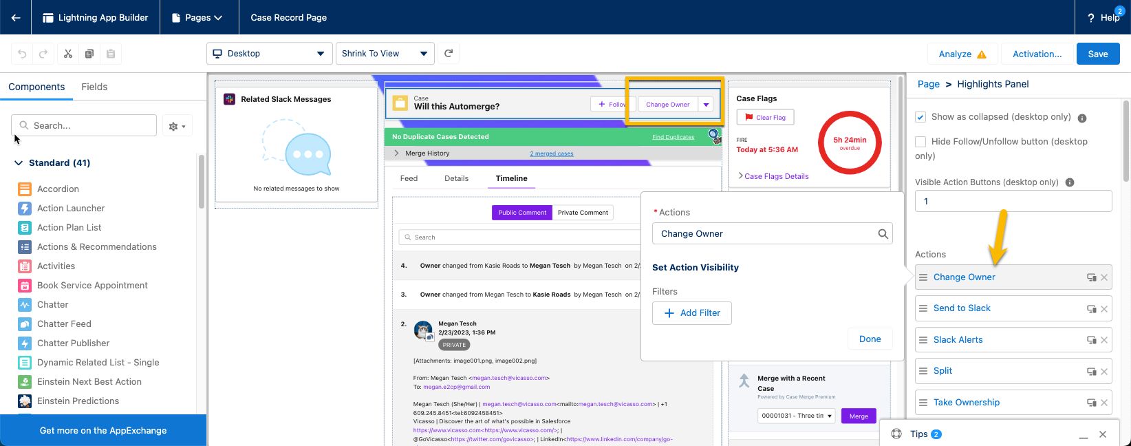Refresh the canvas preview

[449, 53]
